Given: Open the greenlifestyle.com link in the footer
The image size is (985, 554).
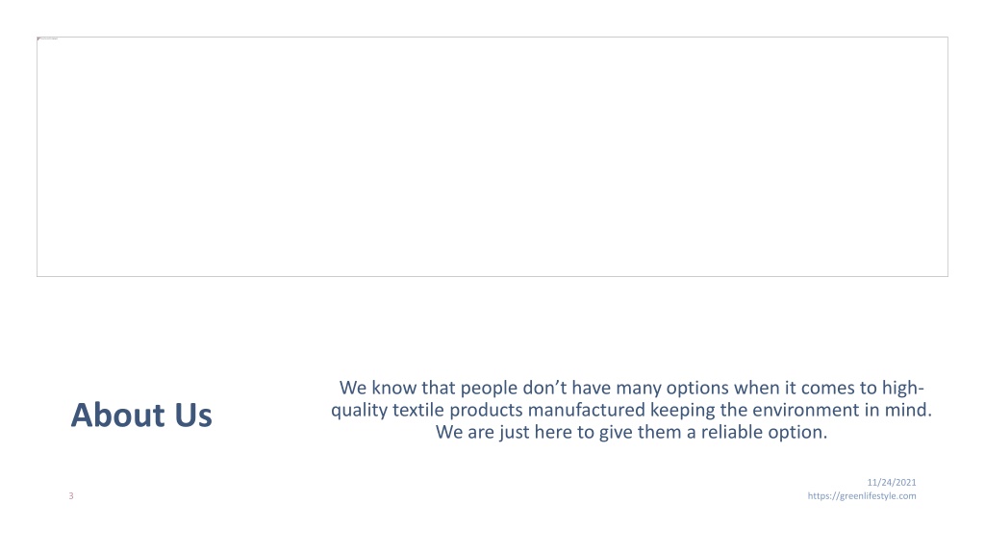Looking at the screenshot, I should (x=861, y=495).
